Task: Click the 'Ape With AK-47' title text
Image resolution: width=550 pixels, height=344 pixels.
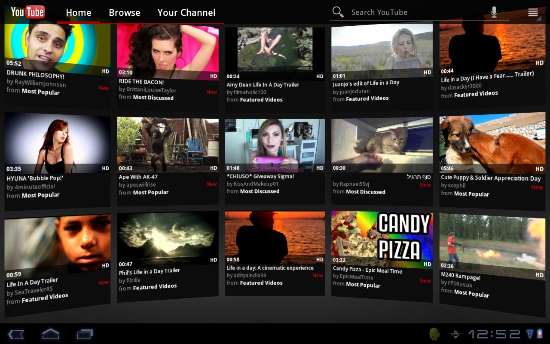Action: point(138,177)
